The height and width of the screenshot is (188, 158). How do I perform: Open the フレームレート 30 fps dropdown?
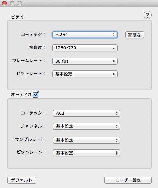pos(85,61)
